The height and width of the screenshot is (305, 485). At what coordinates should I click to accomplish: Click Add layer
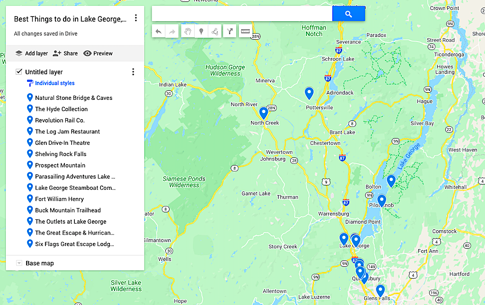tap(32, 53)
